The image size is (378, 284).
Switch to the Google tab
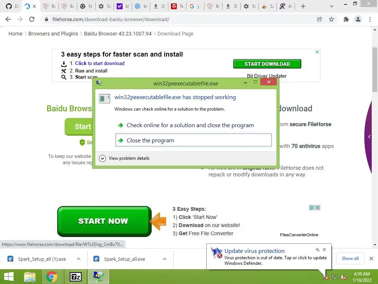pyautogui.click(x=195, y=6)
